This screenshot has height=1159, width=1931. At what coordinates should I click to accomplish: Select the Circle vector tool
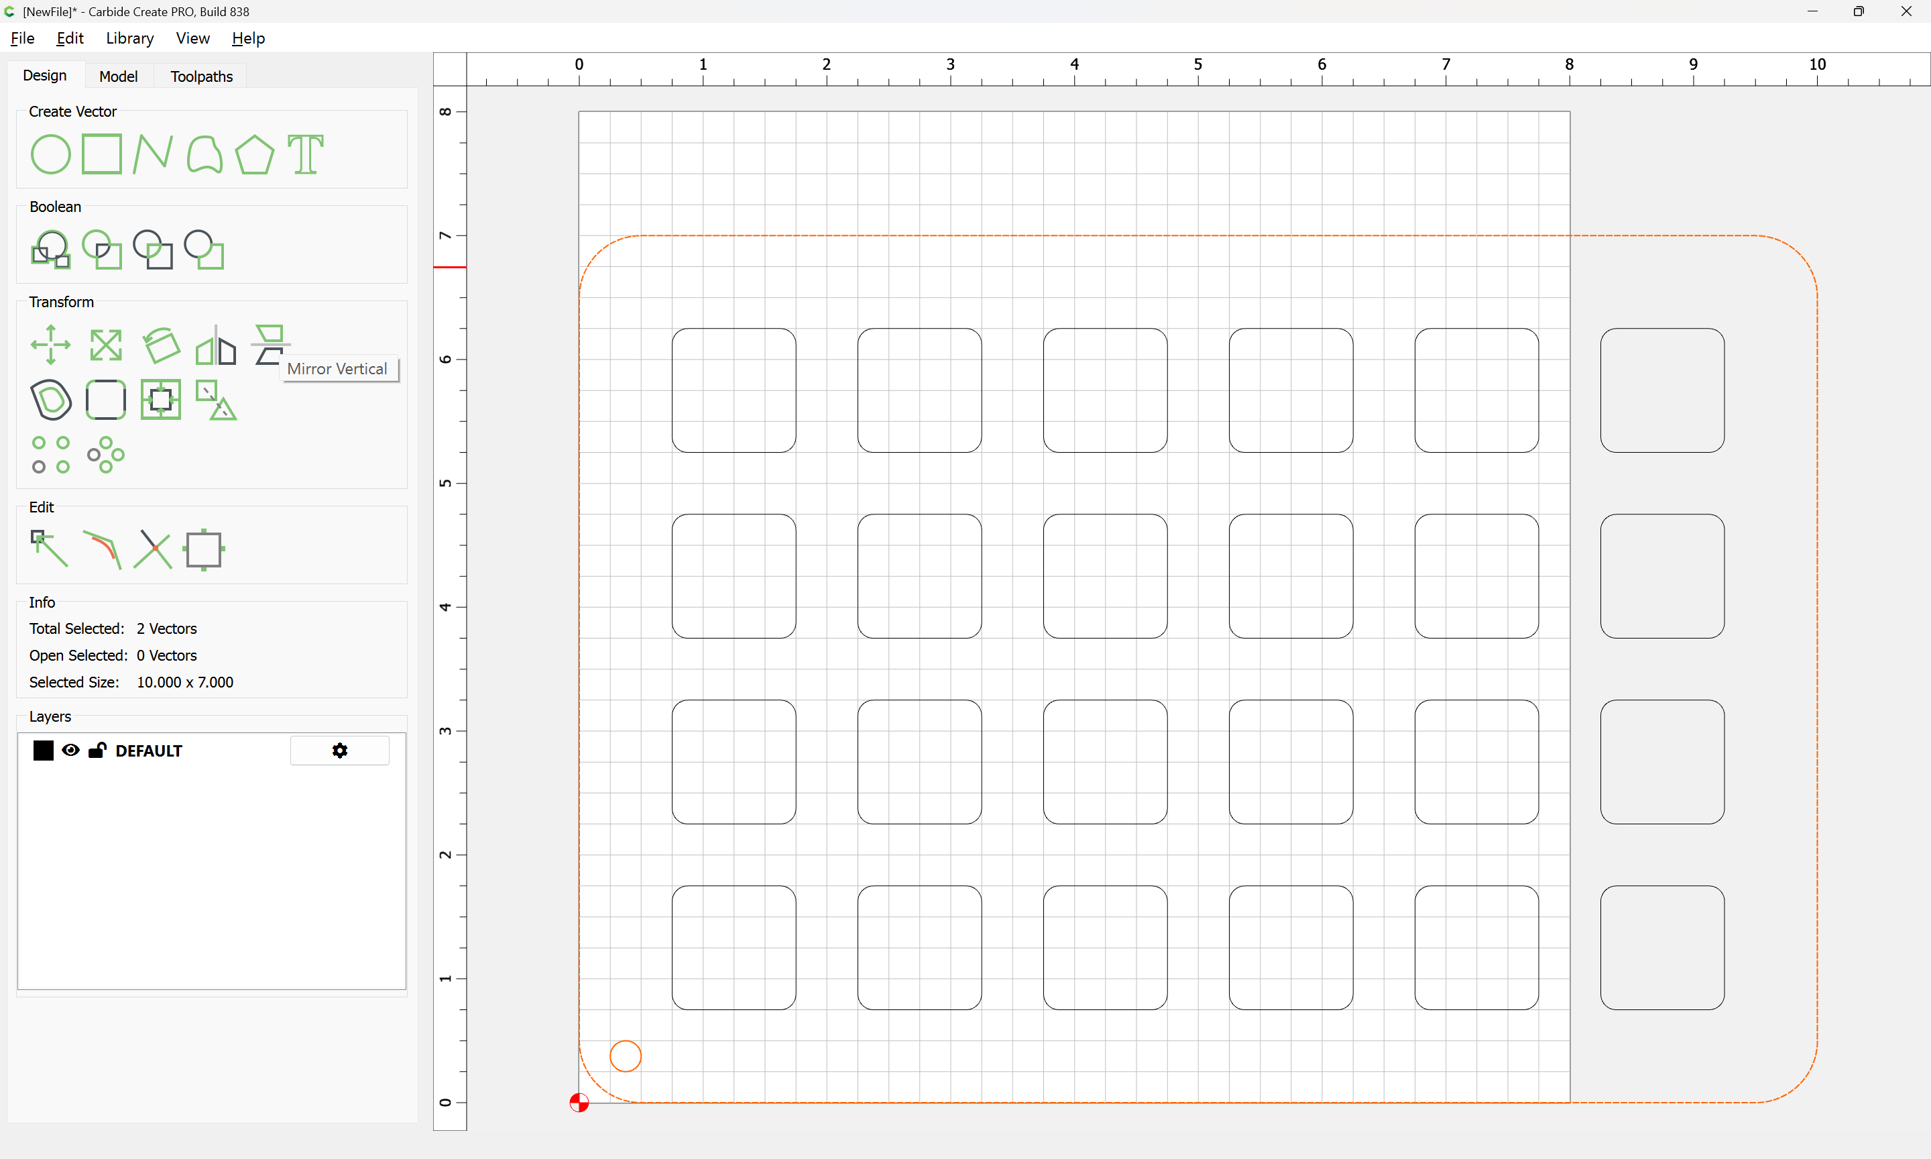[51, 154]
